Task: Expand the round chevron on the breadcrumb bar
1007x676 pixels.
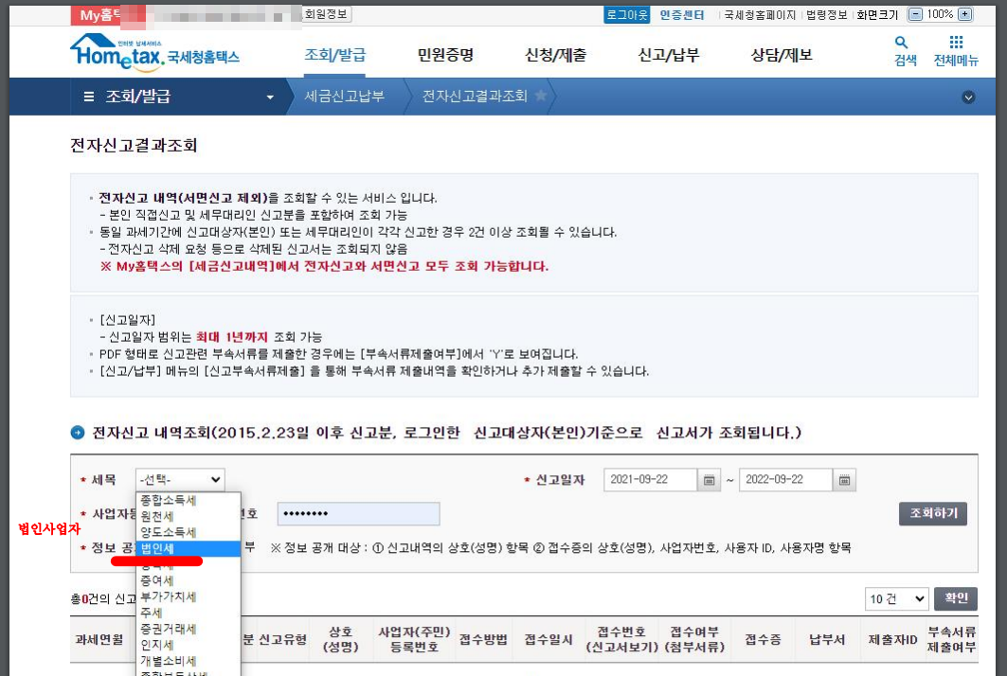Action: coord(968,97)
